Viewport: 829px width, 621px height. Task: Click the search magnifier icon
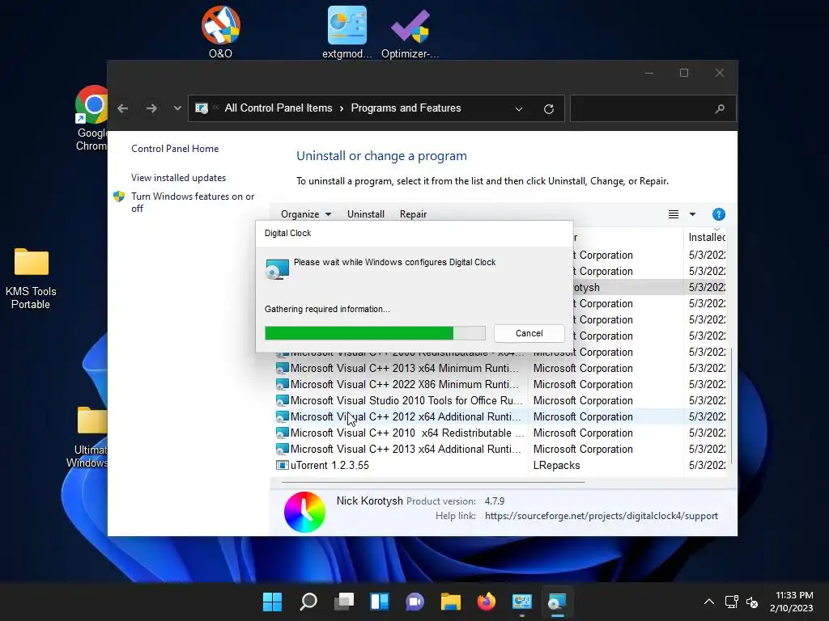(720, 109)
